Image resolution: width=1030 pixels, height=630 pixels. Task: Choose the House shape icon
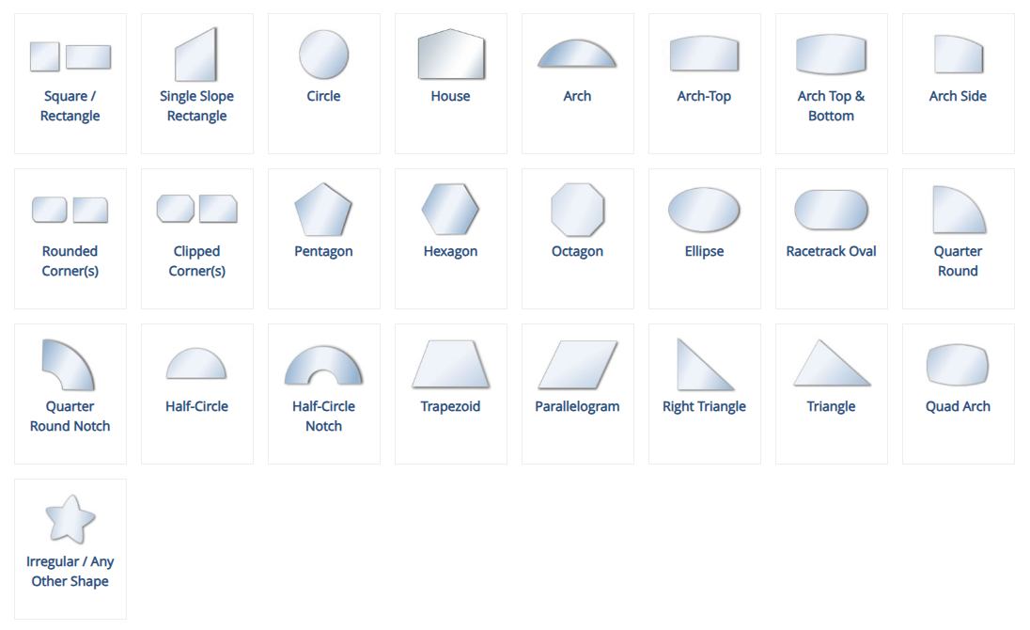coord(450,55)
